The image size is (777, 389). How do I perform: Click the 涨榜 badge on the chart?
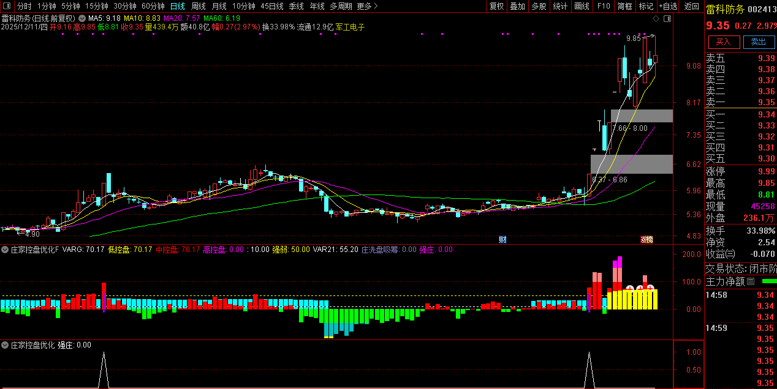[x=646, y=239]
